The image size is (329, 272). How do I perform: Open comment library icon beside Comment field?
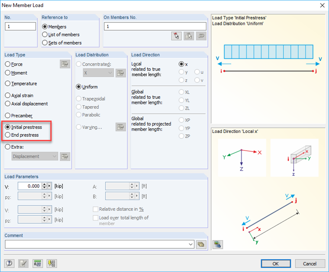coord(201,244)
